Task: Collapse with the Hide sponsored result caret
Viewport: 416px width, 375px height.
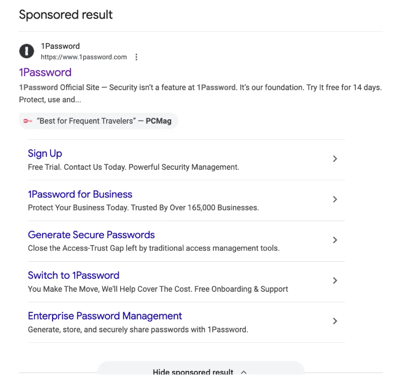Action: 244,372
